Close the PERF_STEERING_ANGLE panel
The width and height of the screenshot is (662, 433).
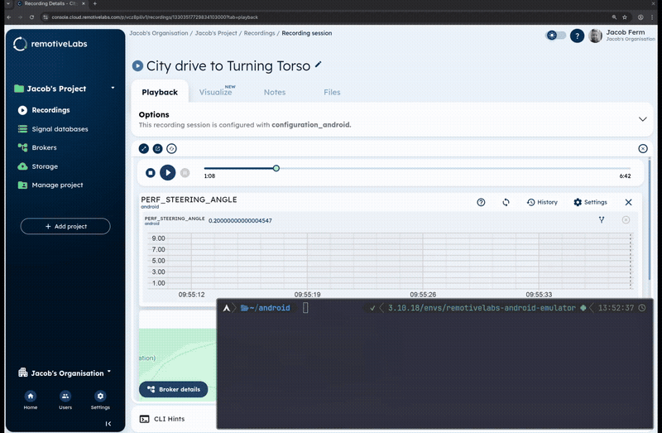click(x=628, y=202)
